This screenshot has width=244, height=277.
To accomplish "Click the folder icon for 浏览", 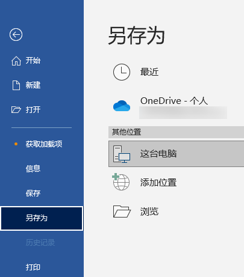I will [x=122, y=212].
